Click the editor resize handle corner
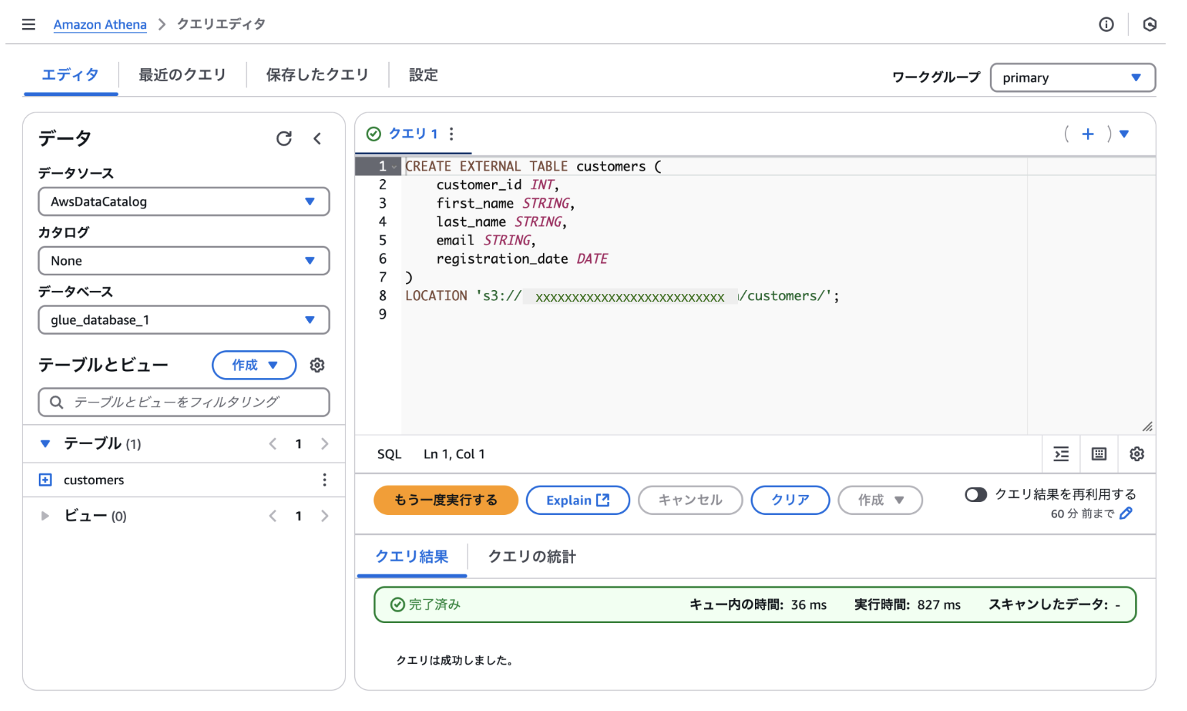1187x711 pixels. [x=1147, y=426]
